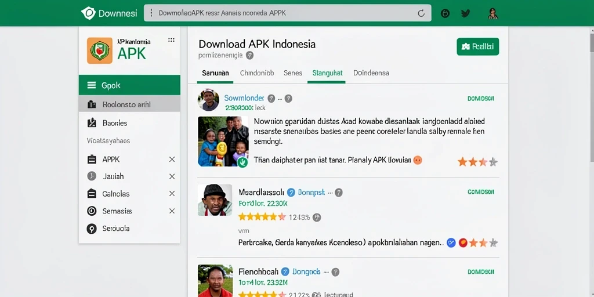Open the Twitter bird icon

point(466,13)
